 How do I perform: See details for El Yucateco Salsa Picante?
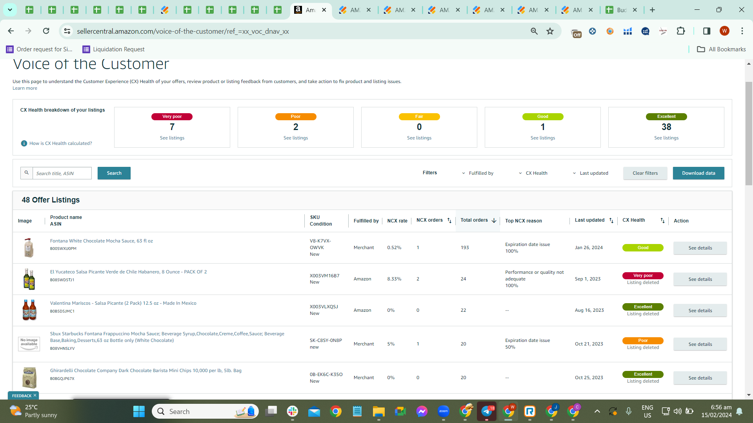[x=700, y=279]
